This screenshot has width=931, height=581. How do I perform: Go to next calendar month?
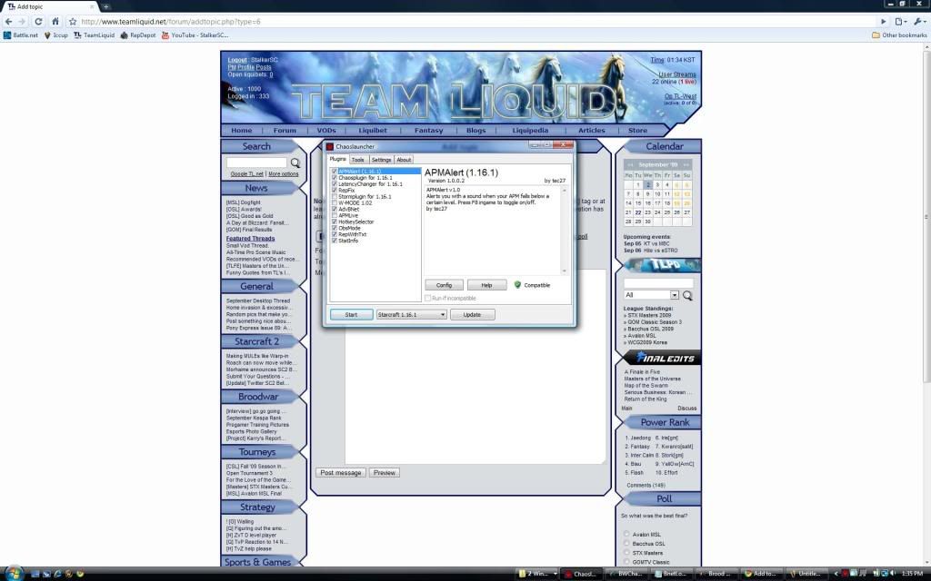pos(686,165)
